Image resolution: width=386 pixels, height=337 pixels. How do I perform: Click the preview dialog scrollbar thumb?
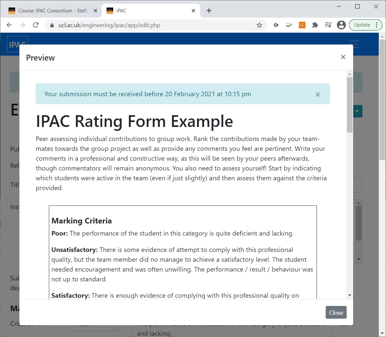(350, 105)
